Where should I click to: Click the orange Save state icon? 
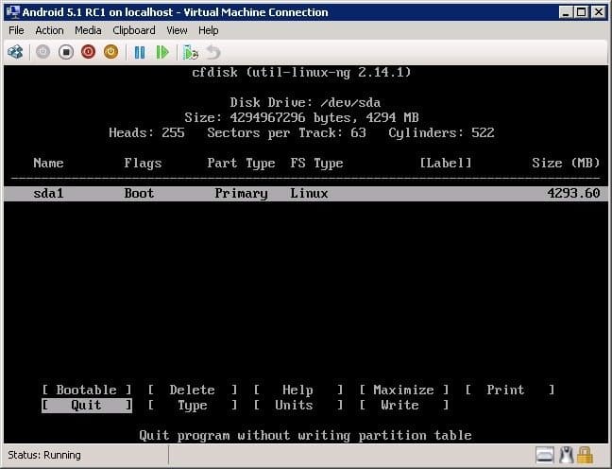111,52
